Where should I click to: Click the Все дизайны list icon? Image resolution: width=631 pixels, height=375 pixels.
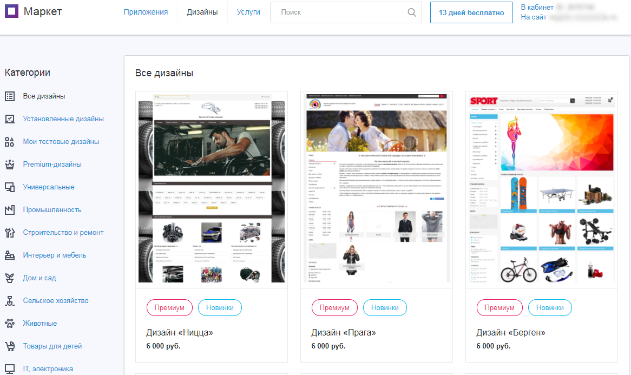tap(10, 96)
